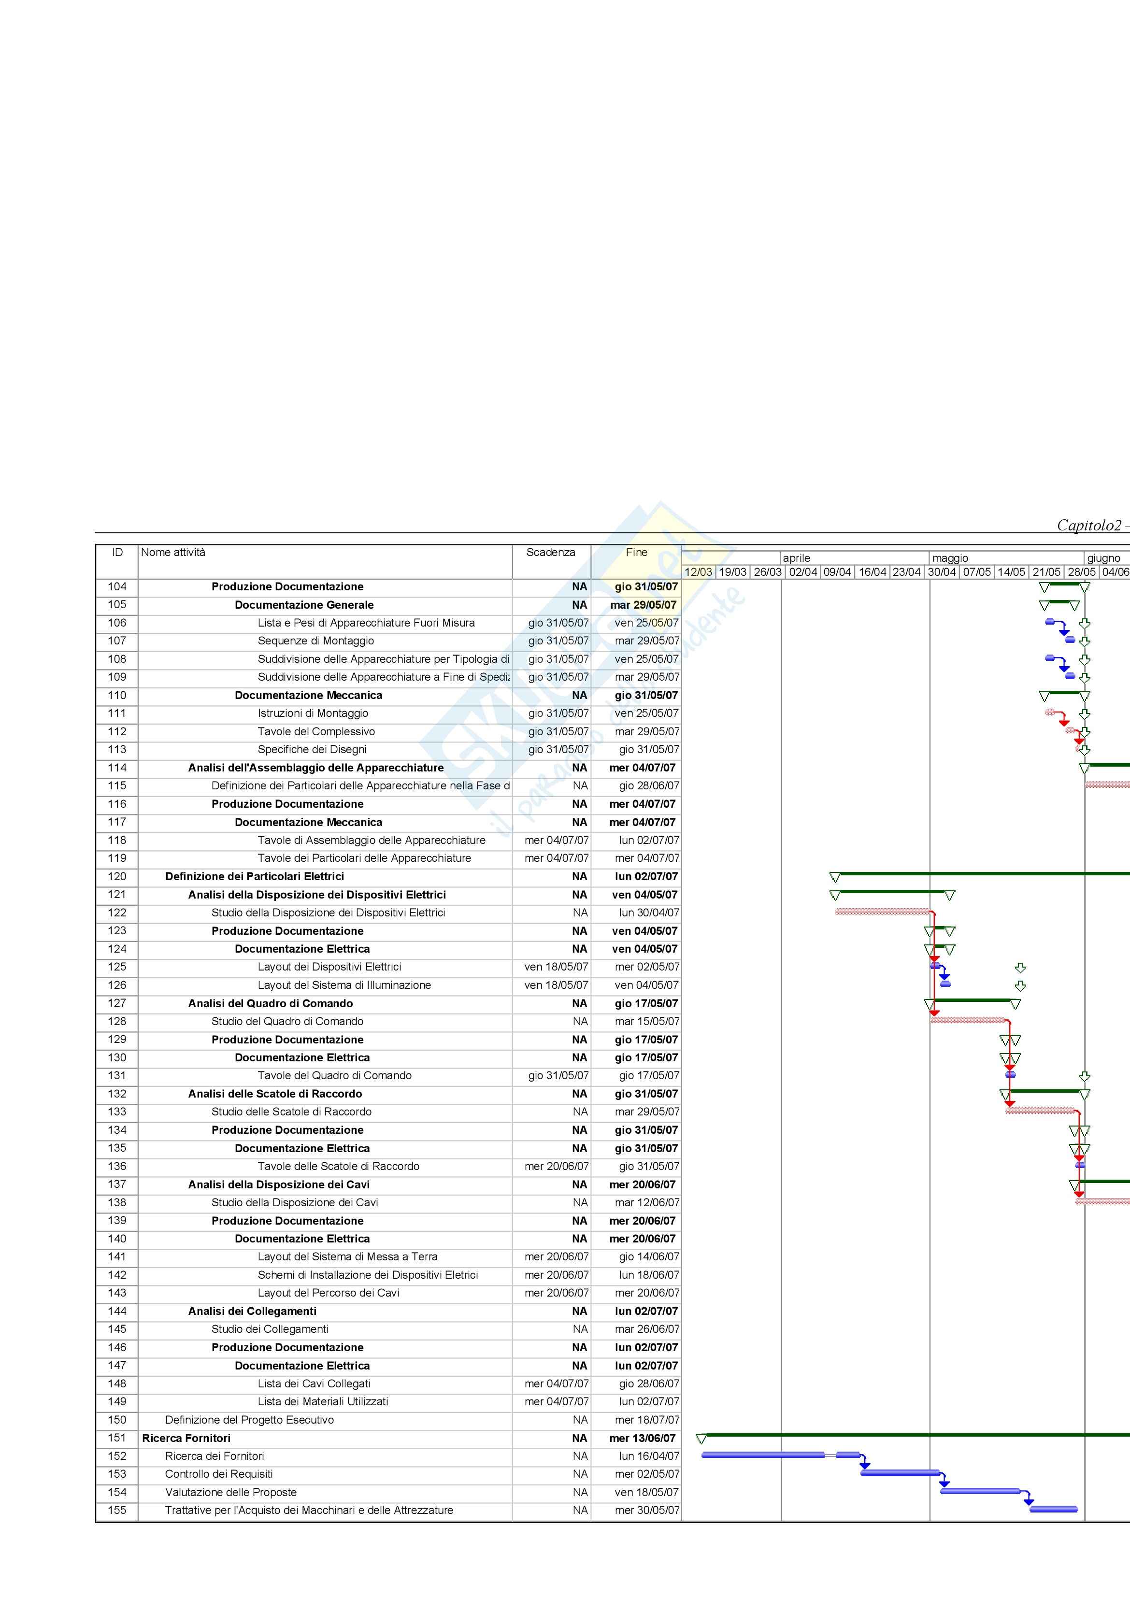
Task: Select the Analisi dei Collegamenti summary task
Action: point(252,1311)
